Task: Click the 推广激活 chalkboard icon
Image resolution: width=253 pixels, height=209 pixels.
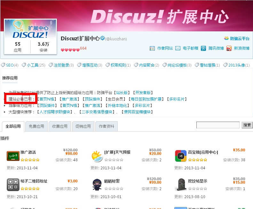Action: click(x=13, y=156)
